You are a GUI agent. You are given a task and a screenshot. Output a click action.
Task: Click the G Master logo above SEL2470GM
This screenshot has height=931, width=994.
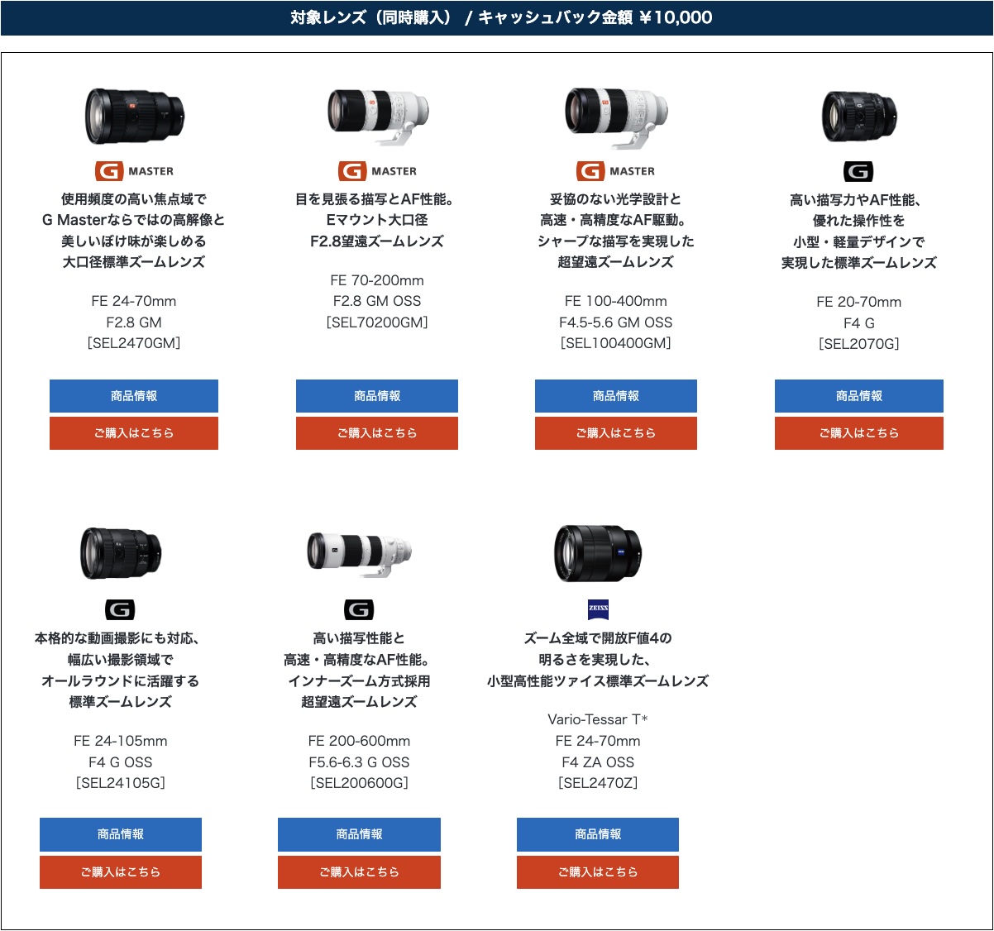point(134,171)
